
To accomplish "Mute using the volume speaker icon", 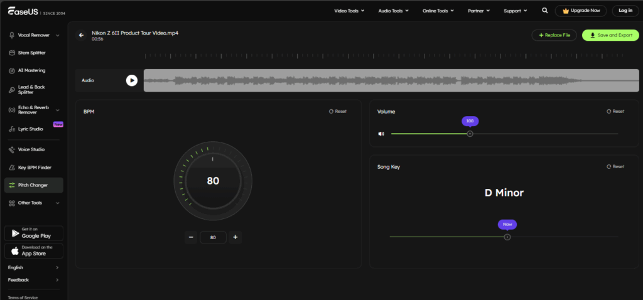I will coord(381,134).
